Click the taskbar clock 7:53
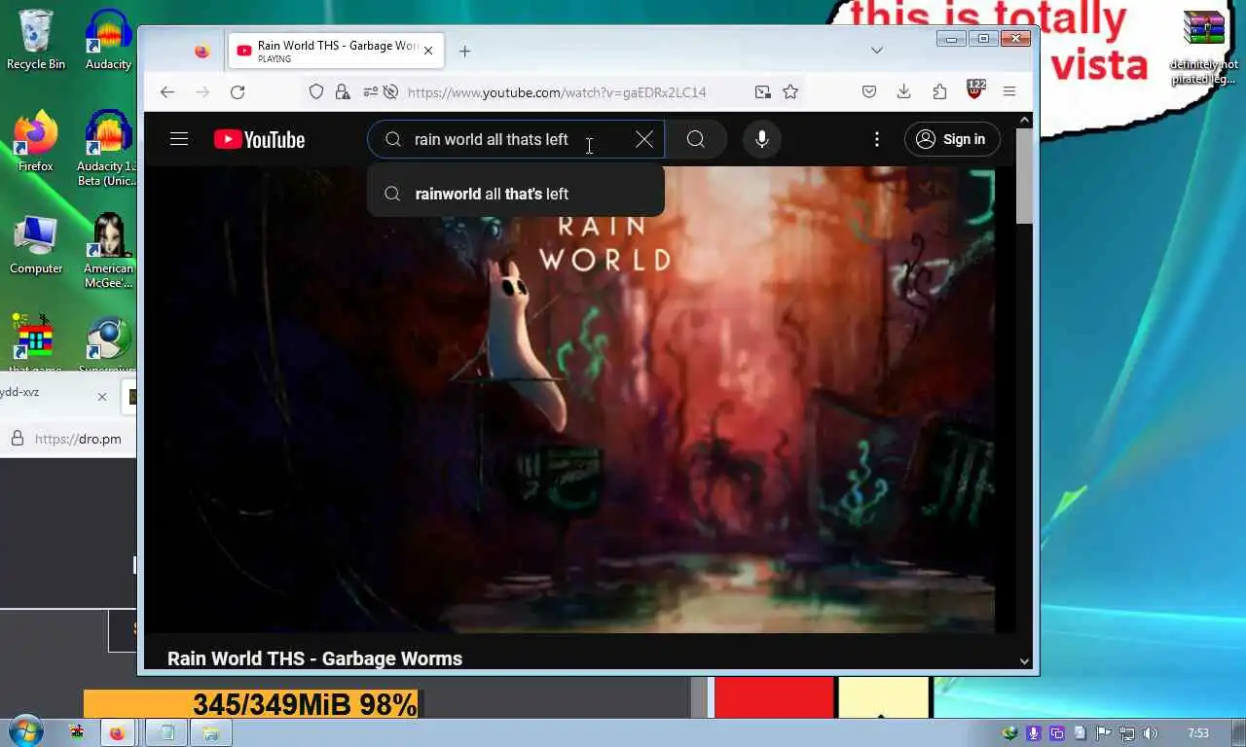 [x=1198, y=733]
